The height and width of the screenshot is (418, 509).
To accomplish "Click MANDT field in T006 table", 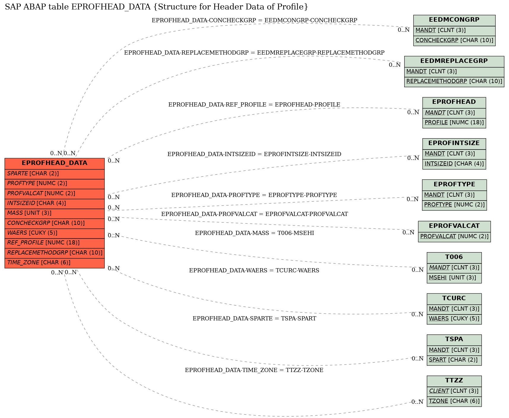I will [x=454, y=268].
